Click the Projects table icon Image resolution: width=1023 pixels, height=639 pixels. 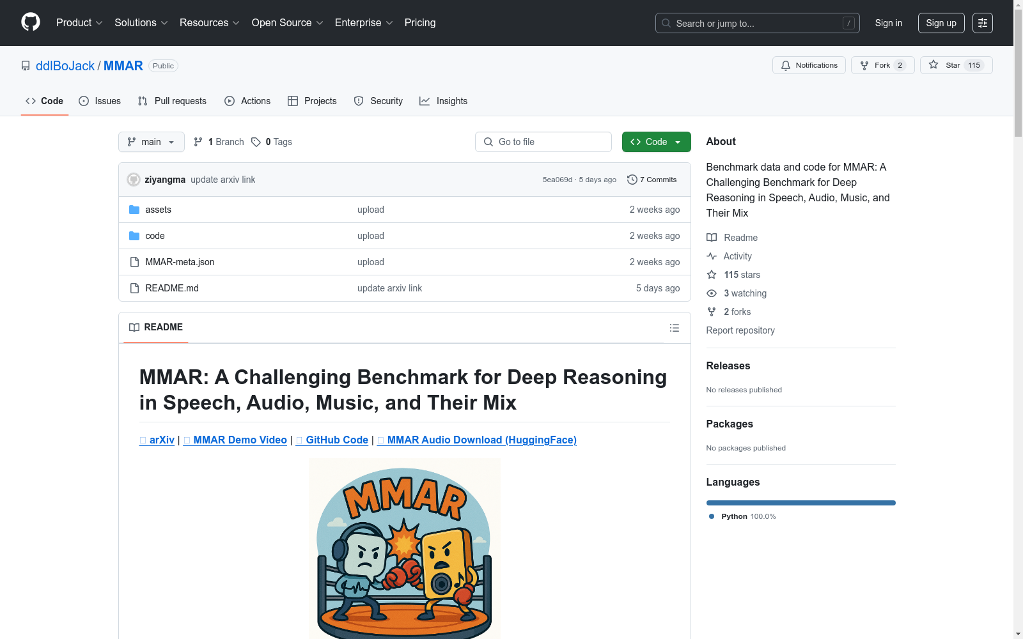[293, 101]
